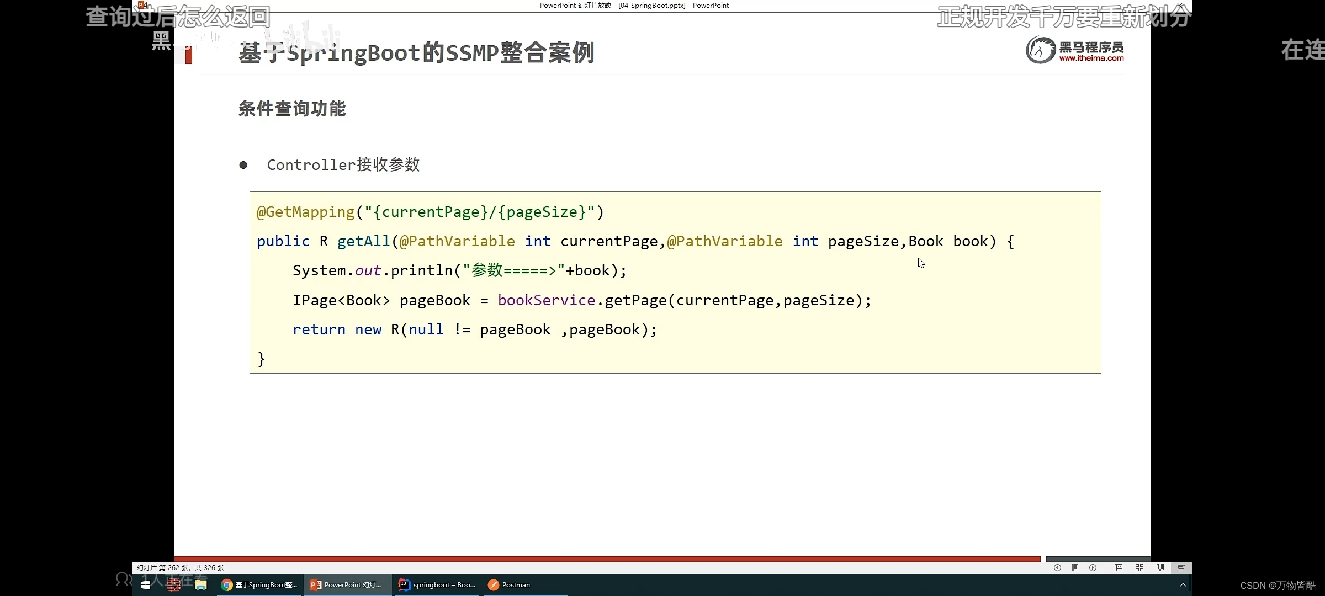Click the @GetMapping annotation code line

pyautogui.click(x=430, y=212)
